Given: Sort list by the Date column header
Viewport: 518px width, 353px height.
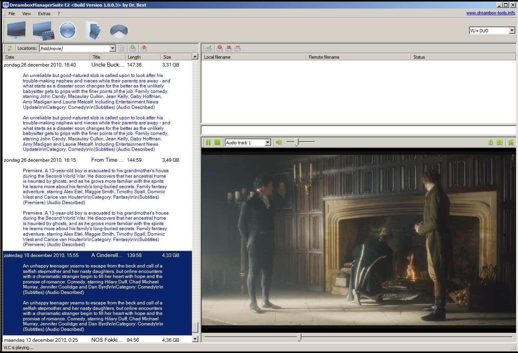Looking at the screenshot, I should [x=46, y=57].
